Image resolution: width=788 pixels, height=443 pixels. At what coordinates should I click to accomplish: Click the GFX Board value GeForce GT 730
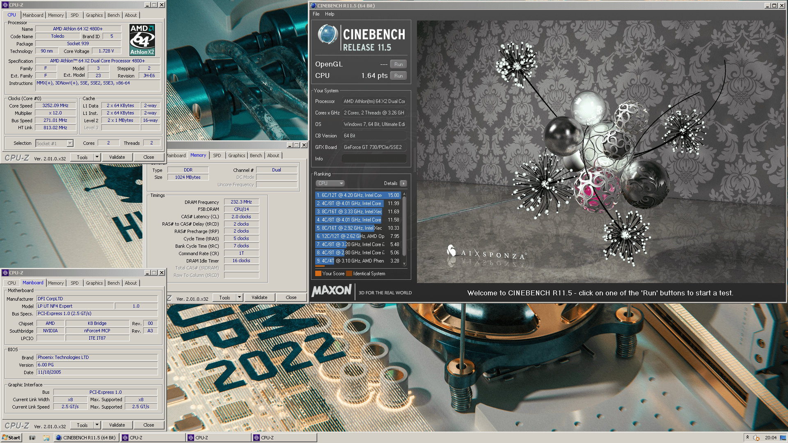[x=374, y=147]
